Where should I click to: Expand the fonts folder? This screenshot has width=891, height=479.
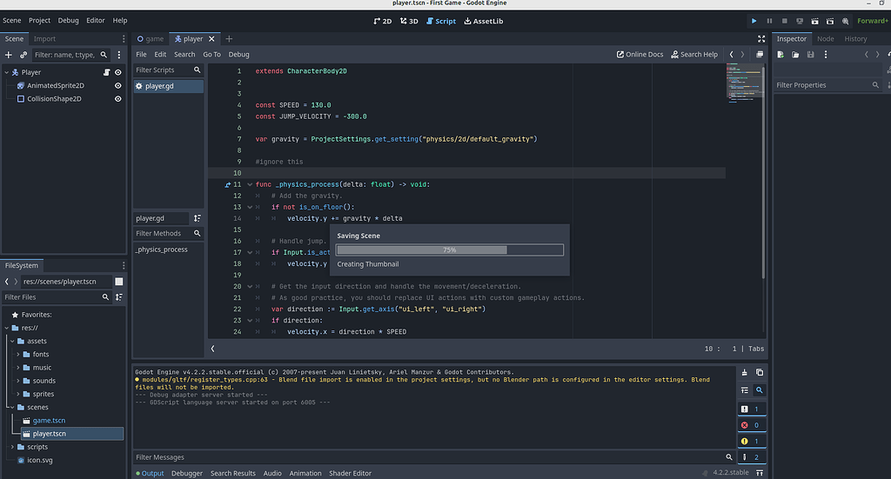point(18,354)
